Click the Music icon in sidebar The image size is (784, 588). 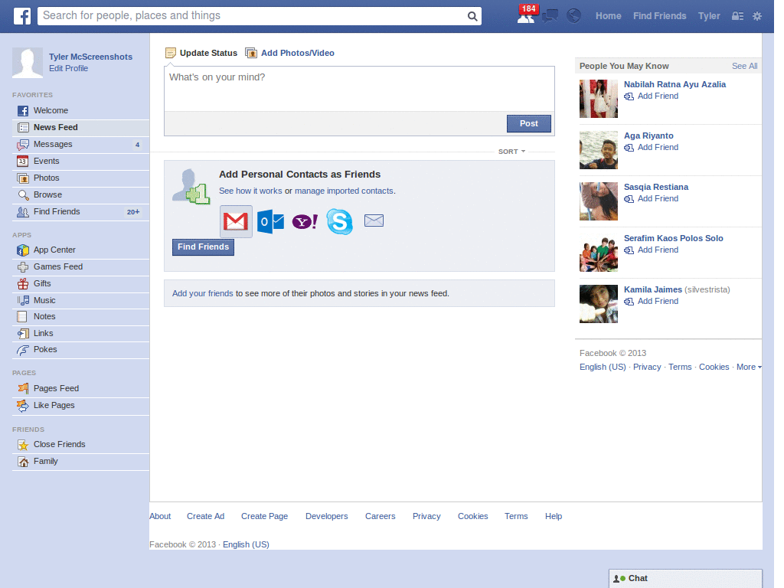click(23, 300)
